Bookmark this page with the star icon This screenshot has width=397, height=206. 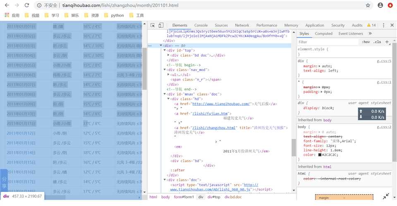coord(368,5)
